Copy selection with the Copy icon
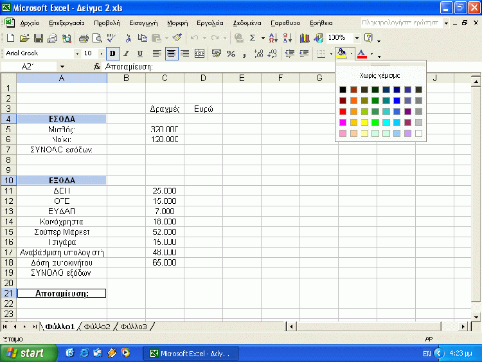 (x=142, y=38)
